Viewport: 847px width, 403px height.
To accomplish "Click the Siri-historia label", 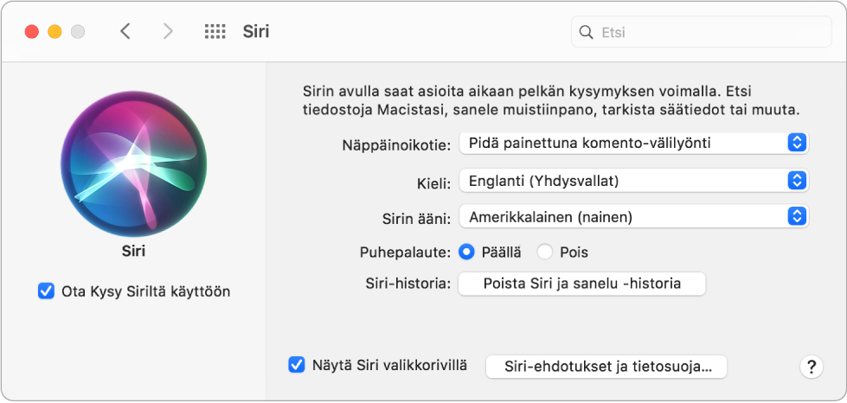I will pos(407,285).
